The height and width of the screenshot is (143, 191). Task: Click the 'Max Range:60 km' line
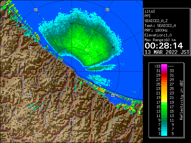160,40
